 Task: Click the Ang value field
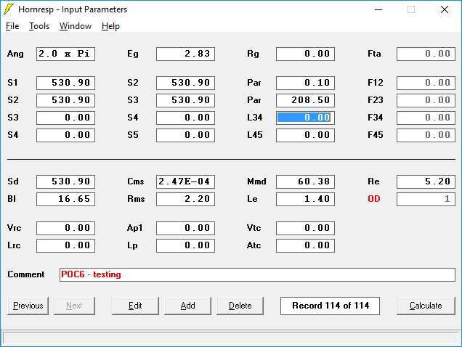(65, 54)
